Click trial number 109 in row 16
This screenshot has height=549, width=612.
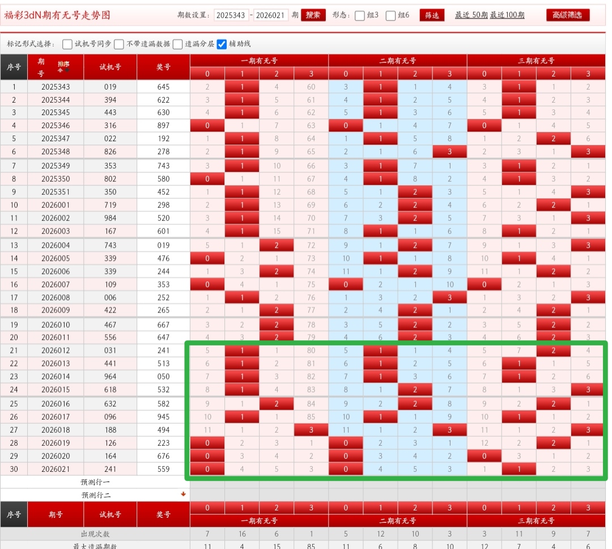[x=110, y=285]
